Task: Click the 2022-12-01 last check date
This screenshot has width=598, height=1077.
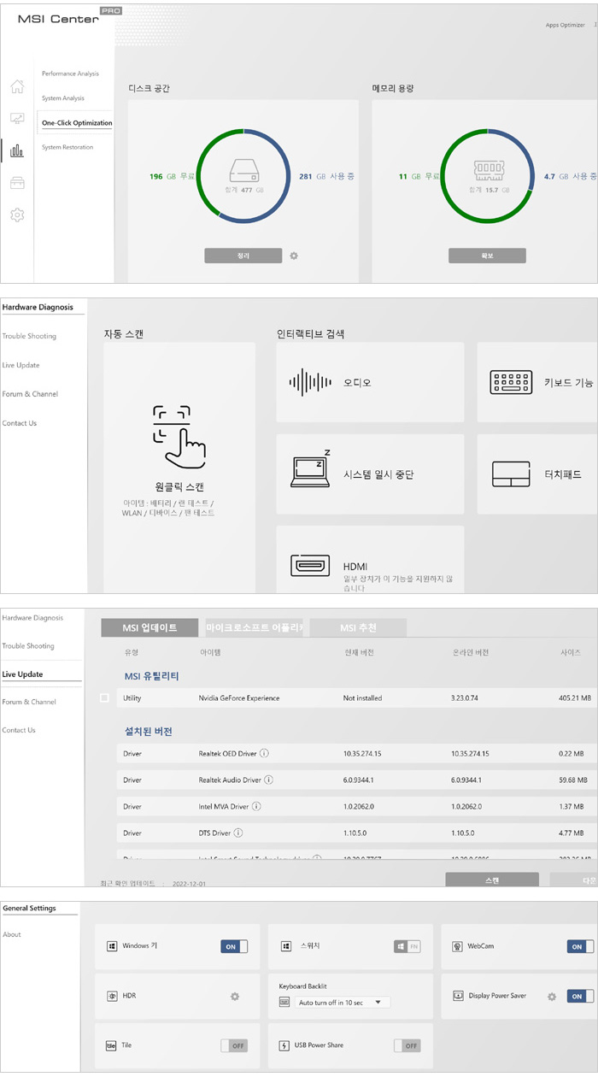Action: (190, 882)
